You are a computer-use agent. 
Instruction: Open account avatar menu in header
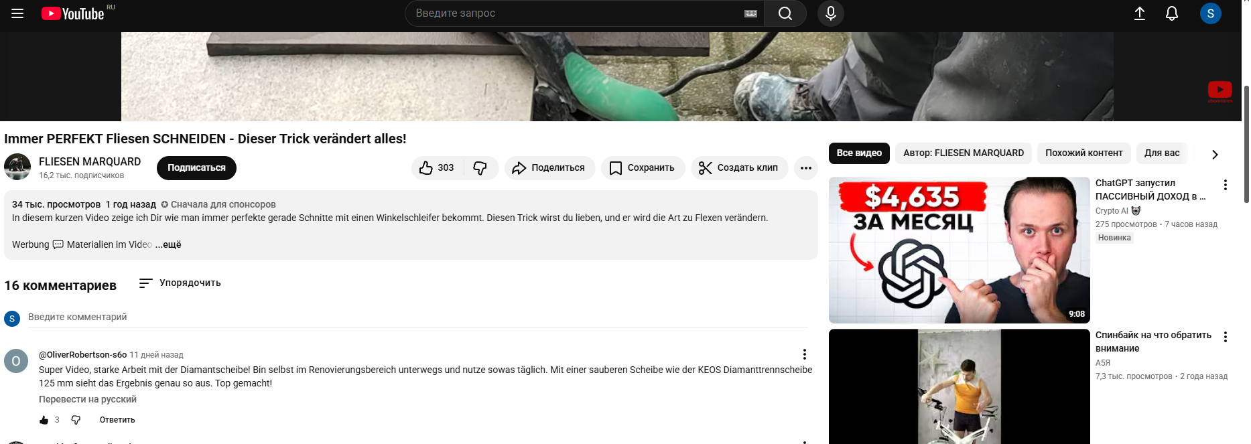[x=1211, y=13]
